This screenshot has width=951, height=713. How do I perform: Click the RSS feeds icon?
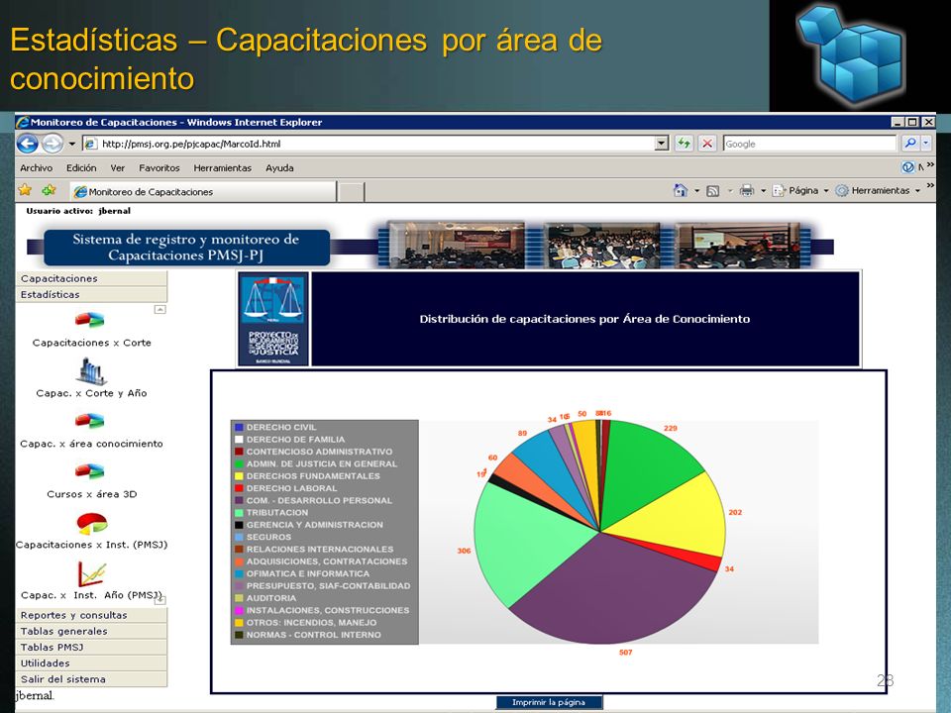click(x=713, y=191)
